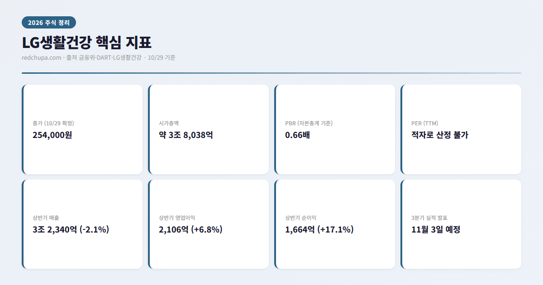This screenshot has width=543, height=285.
Task: Click the '0.66배' PBR value
Action: (297, 135)
